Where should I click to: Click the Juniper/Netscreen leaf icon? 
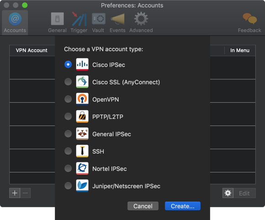coord(82,186)
